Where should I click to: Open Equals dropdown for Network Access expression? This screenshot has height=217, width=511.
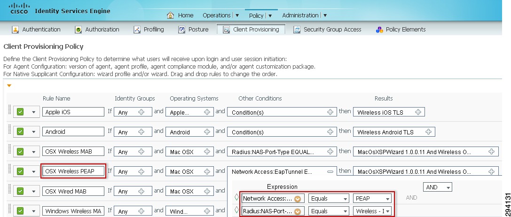328,198
